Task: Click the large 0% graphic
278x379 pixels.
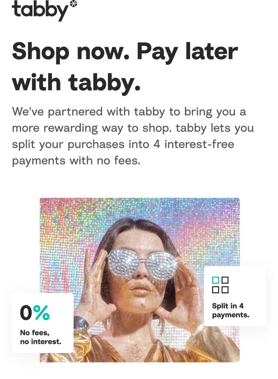Action: [x=35, y=313]
